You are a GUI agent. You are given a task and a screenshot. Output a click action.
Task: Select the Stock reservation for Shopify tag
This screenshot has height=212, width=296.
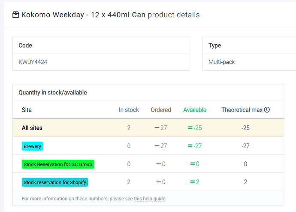(55, 182)
